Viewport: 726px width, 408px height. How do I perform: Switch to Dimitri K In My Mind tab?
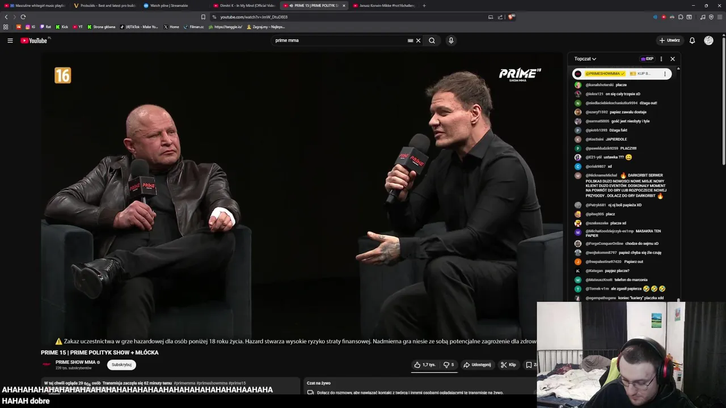pyautogui.click(x=244, y=6)
